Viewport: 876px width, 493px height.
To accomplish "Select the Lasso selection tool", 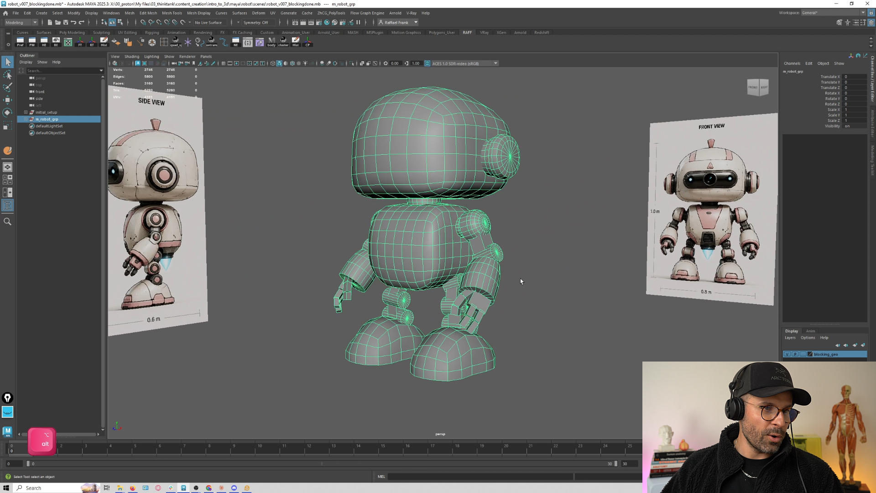I will click(x=7, y=74).
